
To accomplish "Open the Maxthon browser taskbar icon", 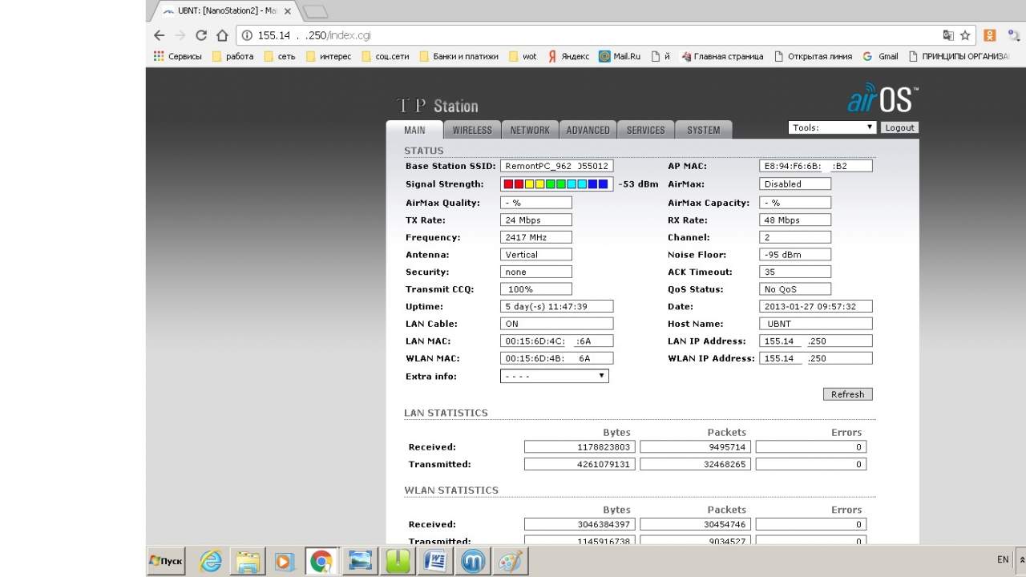I will coord(473,561).
